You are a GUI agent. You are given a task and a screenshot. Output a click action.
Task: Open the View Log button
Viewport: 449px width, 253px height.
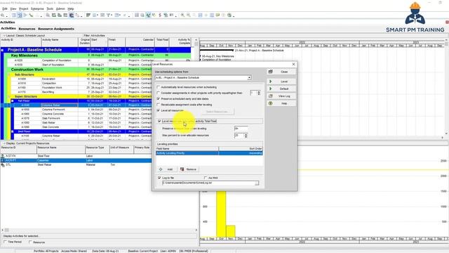281,96
